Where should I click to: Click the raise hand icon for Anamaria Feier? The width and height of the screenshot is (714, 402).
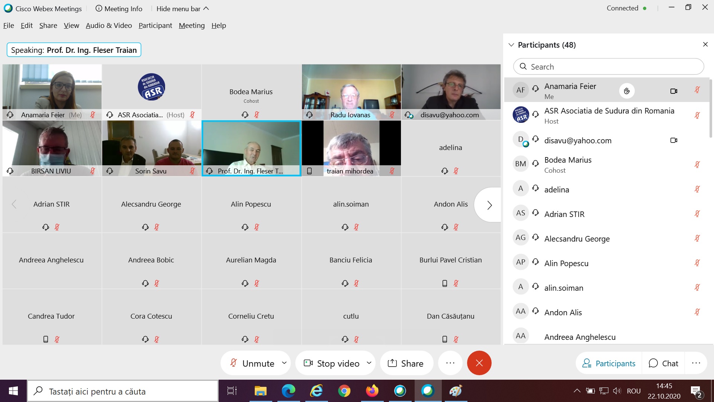(x=627, y=91)
